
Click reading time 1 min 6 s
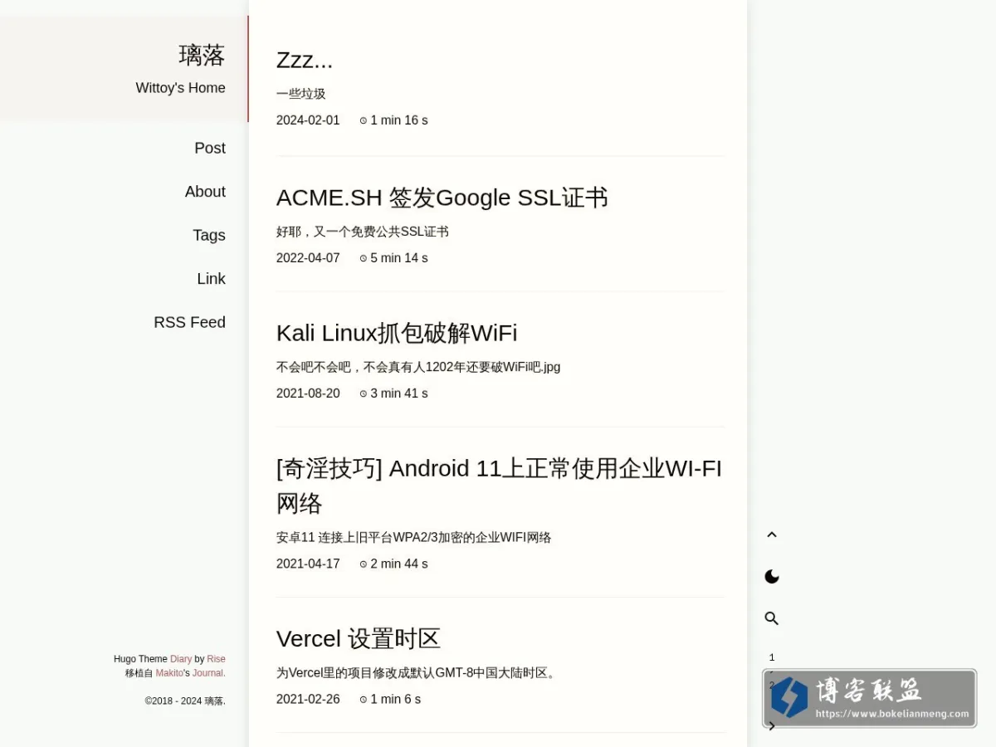click(x=390, y=699)
